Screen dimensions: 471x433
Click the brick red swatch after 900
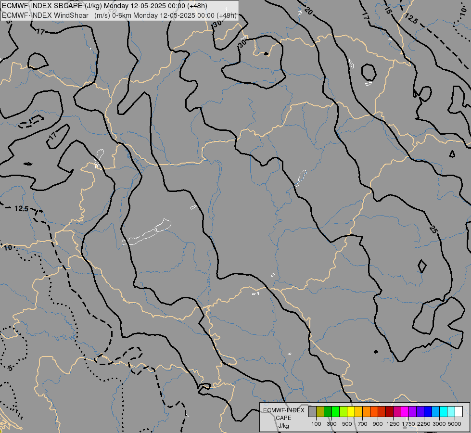point(382,411)
